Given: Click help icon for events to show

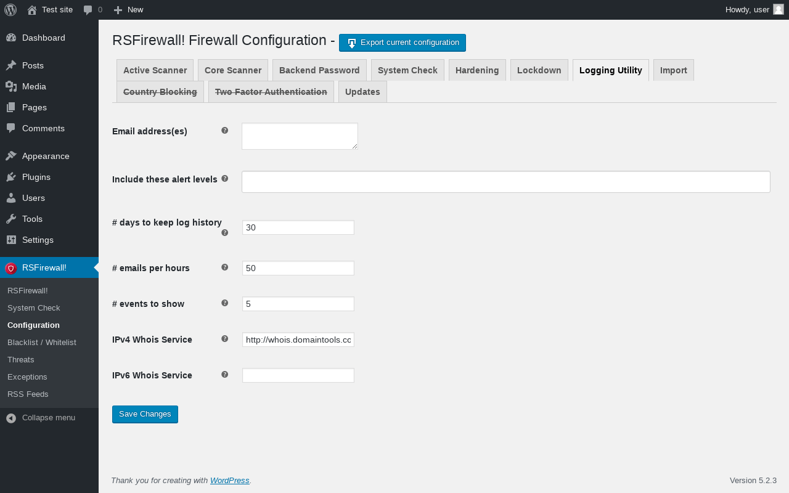Looking at the screenshot, I should coord(224,303).
